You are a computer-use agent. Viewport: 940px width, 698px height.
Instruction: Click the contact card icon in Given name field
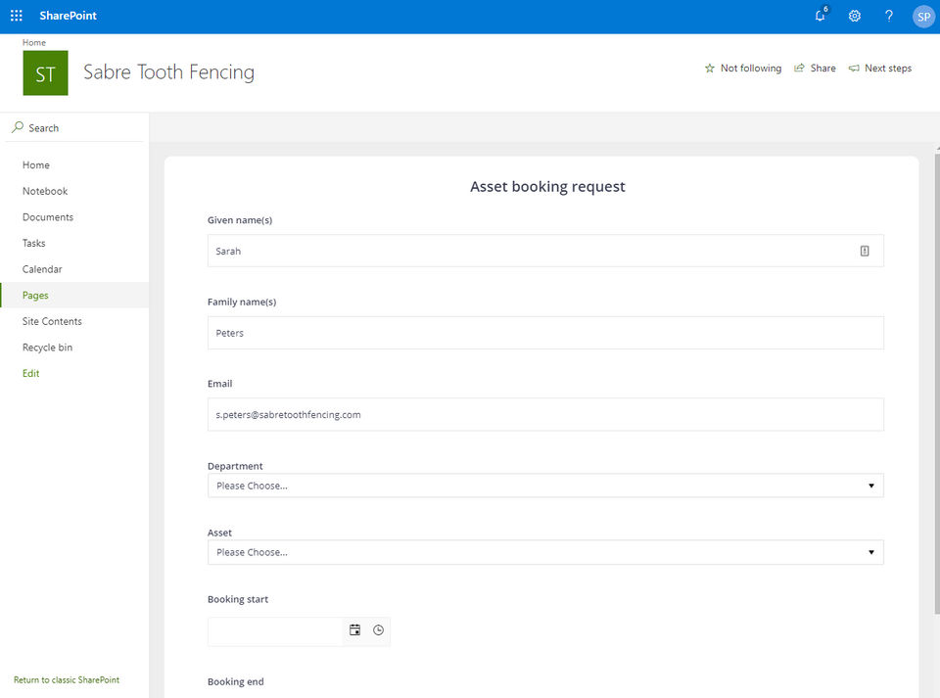[865, 251]
